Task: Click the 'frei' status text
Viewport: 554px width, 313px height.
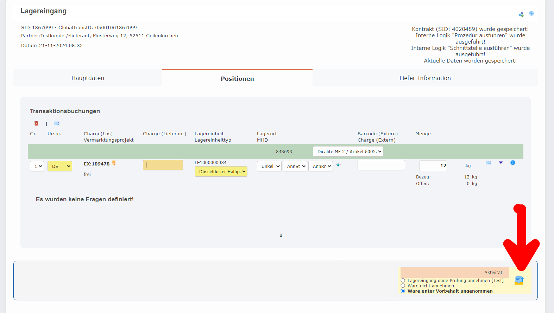Action: pos(87,174)
